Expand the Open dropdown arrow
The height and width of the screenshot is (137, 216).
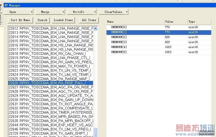coord(31,12)
